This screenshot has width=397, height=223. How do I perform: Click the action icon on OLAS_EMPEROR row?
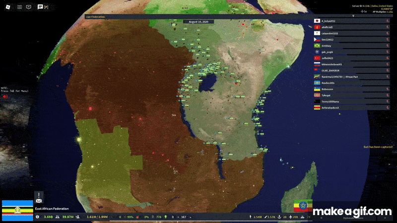388,70
